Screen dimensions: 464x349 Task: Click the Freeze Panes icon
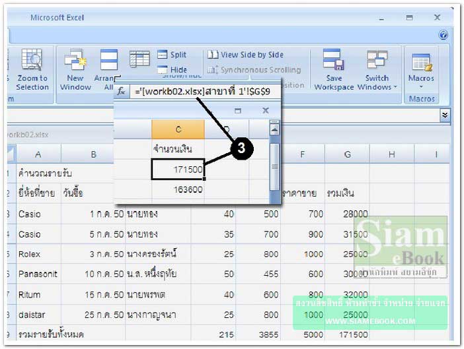pyautogui.click(x=139, y=59)
